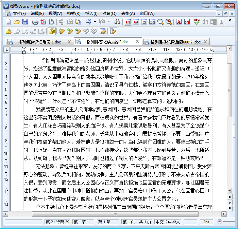Viewport: 238px width, 229px height.
Task: Close the 格列佛游记读后感2.doc tab
Action: point(137,41)
